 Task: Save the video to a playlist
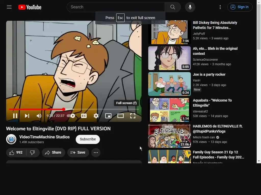coord(78,152)
